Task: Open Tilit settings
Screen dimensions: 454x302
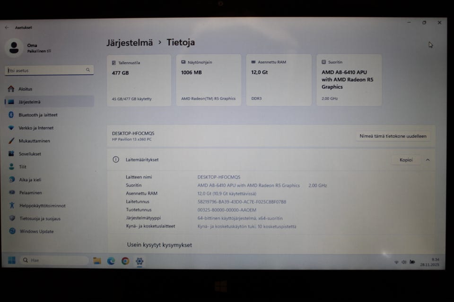Action: click(49, 167)
